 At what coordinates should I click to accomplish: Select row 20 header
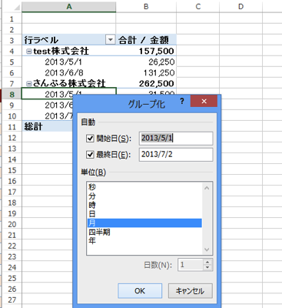coord(12,224)
